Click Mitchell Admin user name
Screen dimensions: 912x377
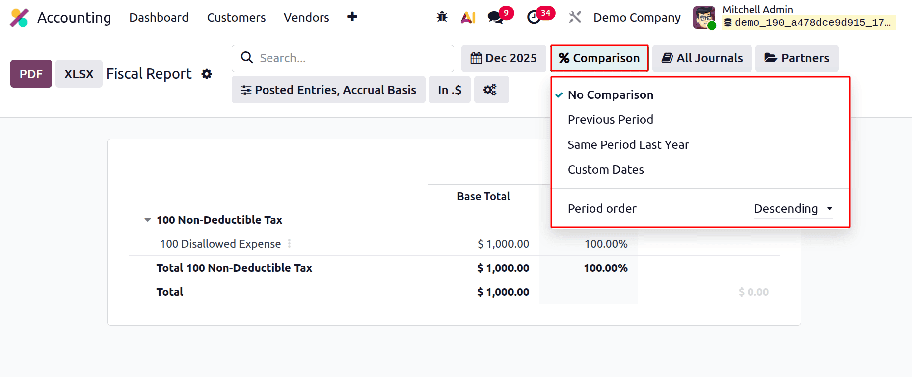(757, 10)
